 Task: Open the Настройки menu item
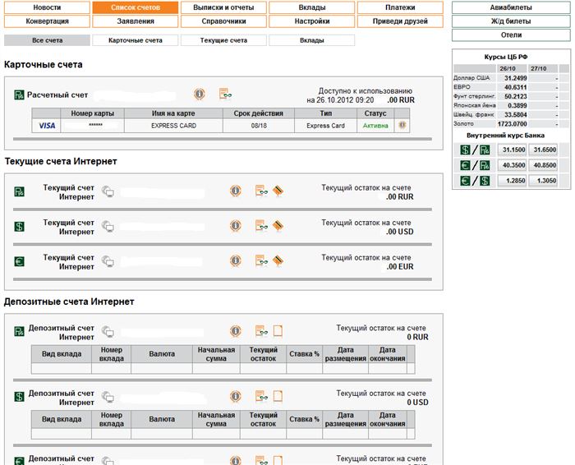[x=311, y=21]
